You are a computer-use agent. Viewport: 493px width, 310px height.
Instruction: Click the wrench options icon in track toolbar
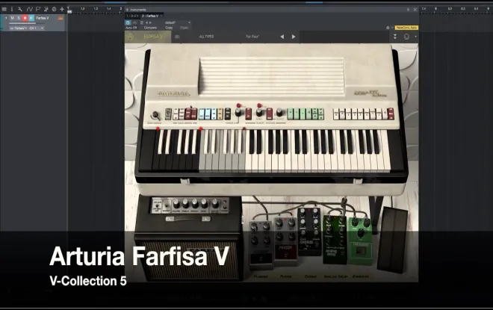click(x=20, y=9)
